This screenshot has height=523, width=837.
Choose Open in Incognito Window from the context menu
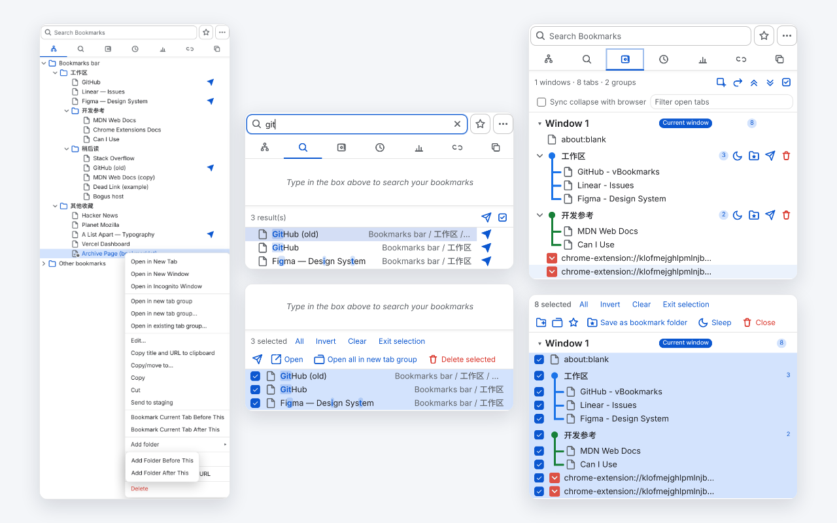coord(166,286)
